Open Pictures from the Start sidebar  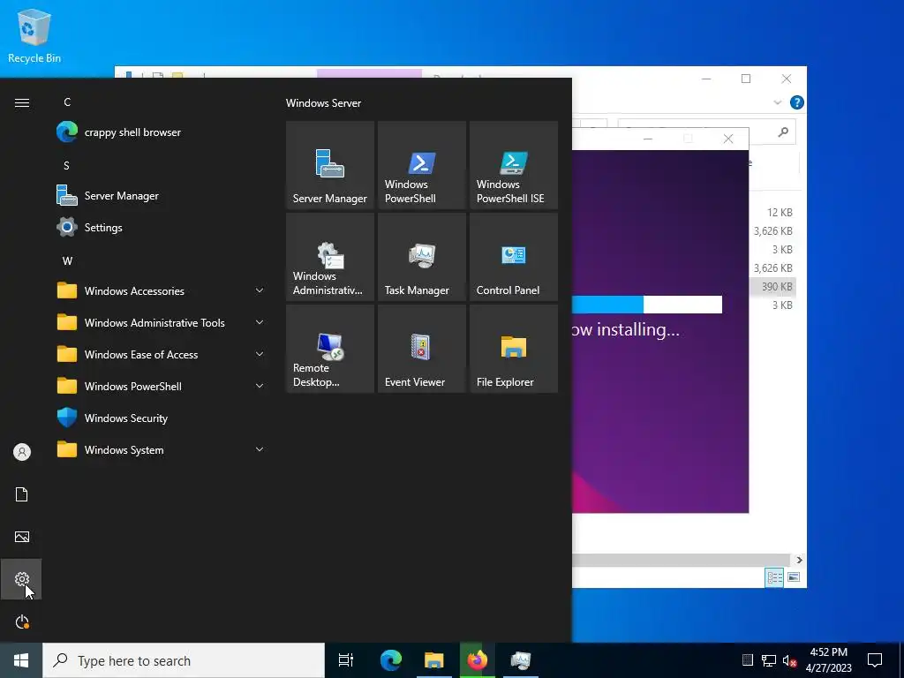pyautogui.click(x=22, y=537)
